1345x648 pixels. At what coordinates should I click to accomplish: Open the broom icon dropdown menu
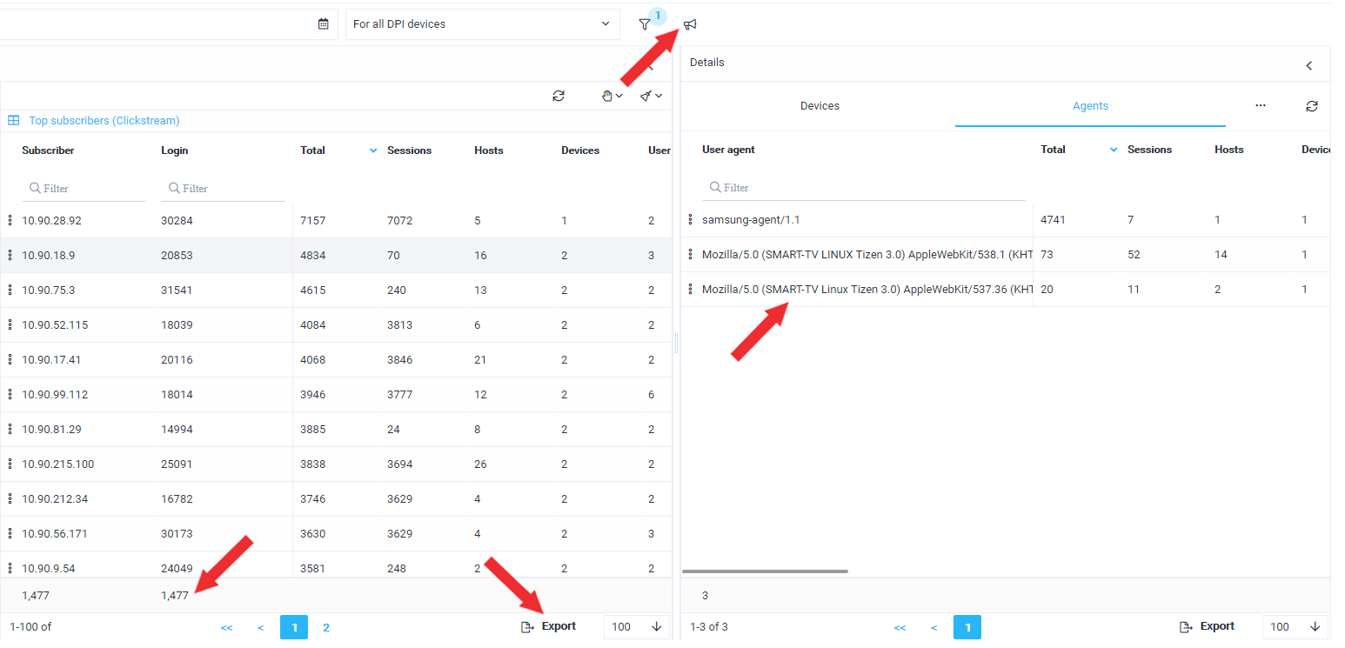point(652,96)
